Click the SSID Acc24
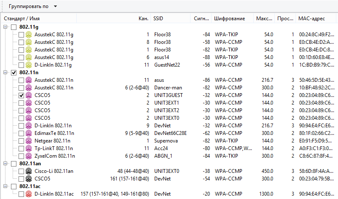This screenshot has height=199, width=338. click(x=161, y=148)
